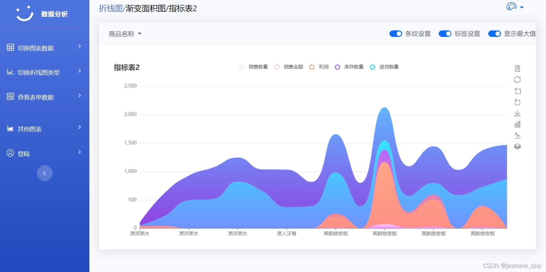Click the zoom reset icon

(517, 102)
